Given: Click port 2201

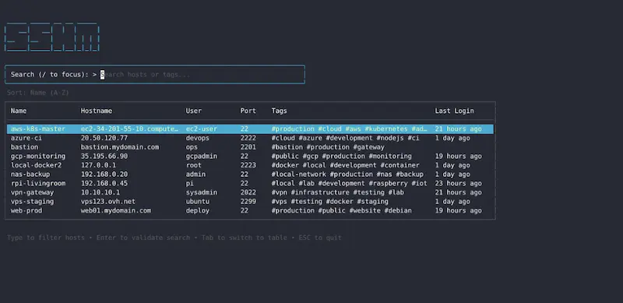Looking at the screenshot, I should (248, 147).
